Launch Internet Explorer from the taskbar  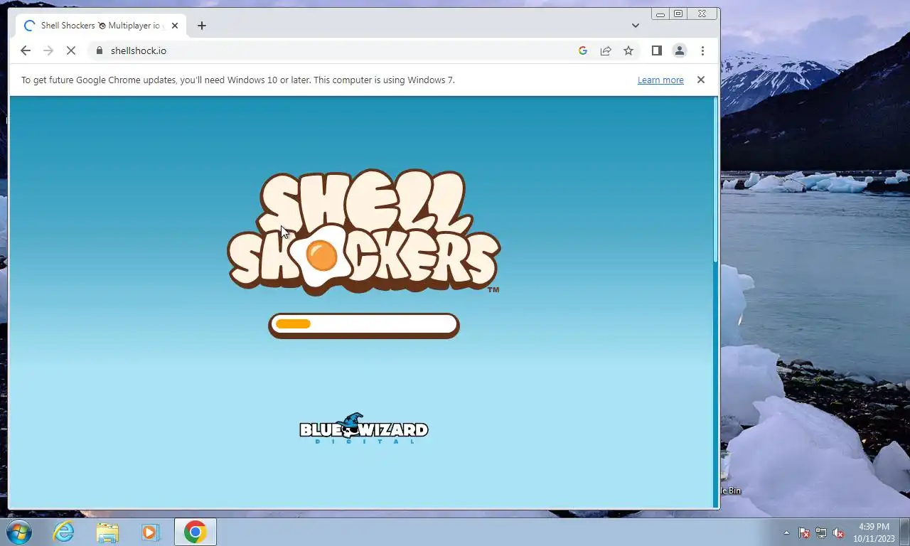[64, 532]
